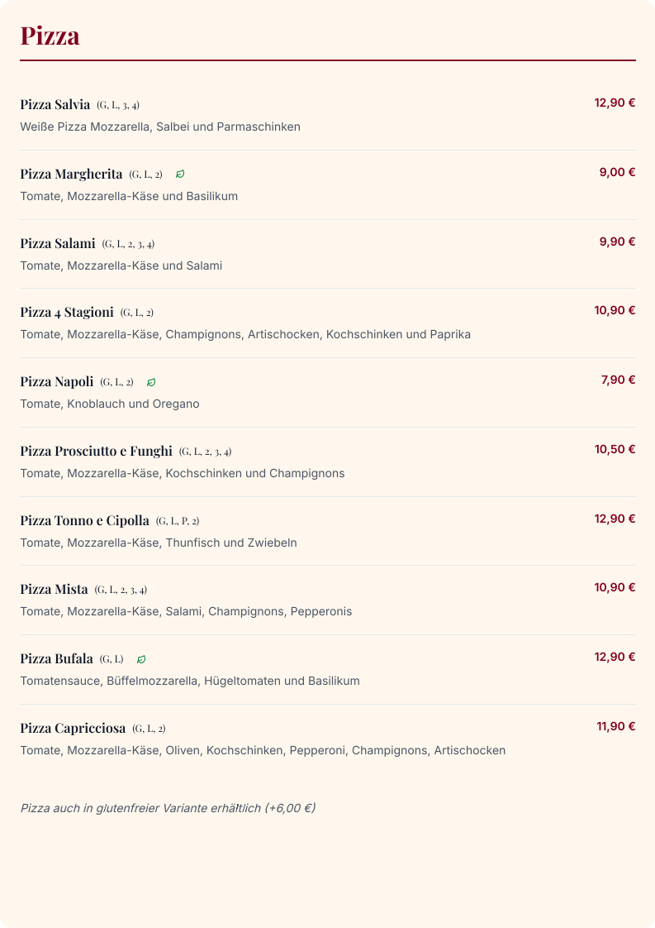Click the Pizza Bufala description text
The image size is (655, 928).
(x=190, y=682)
